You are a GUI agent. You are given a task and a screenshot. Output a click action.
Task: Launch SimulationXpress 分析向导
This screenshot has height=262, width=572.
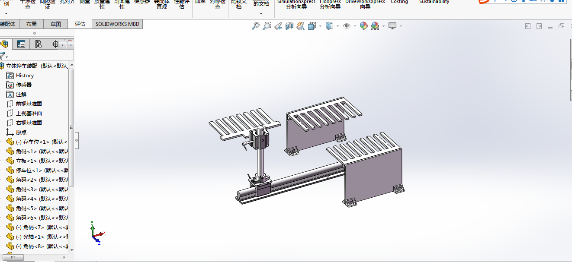tap(296, 4)
